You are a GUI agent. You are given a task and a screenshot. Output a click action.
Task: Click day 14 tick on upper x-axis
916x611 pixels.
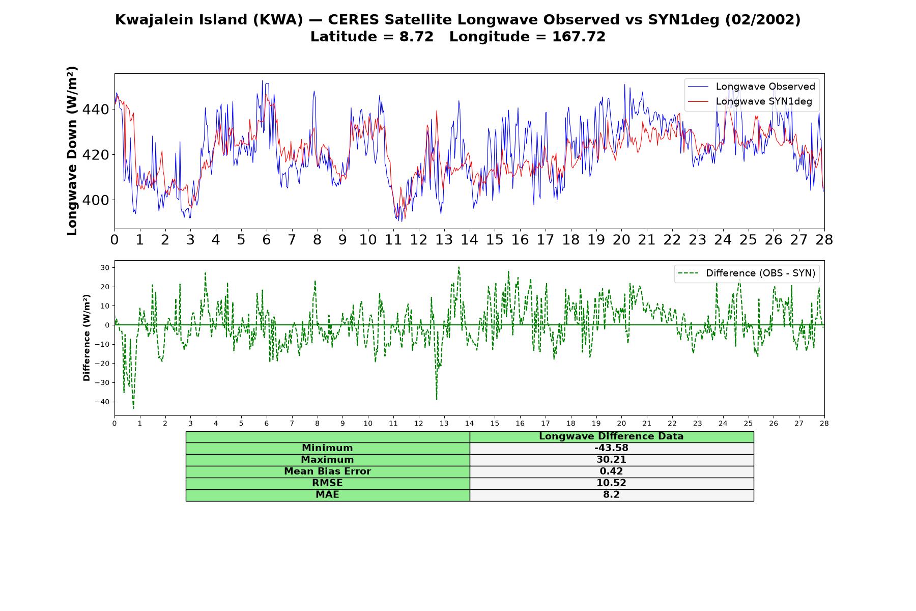(469, 240)
